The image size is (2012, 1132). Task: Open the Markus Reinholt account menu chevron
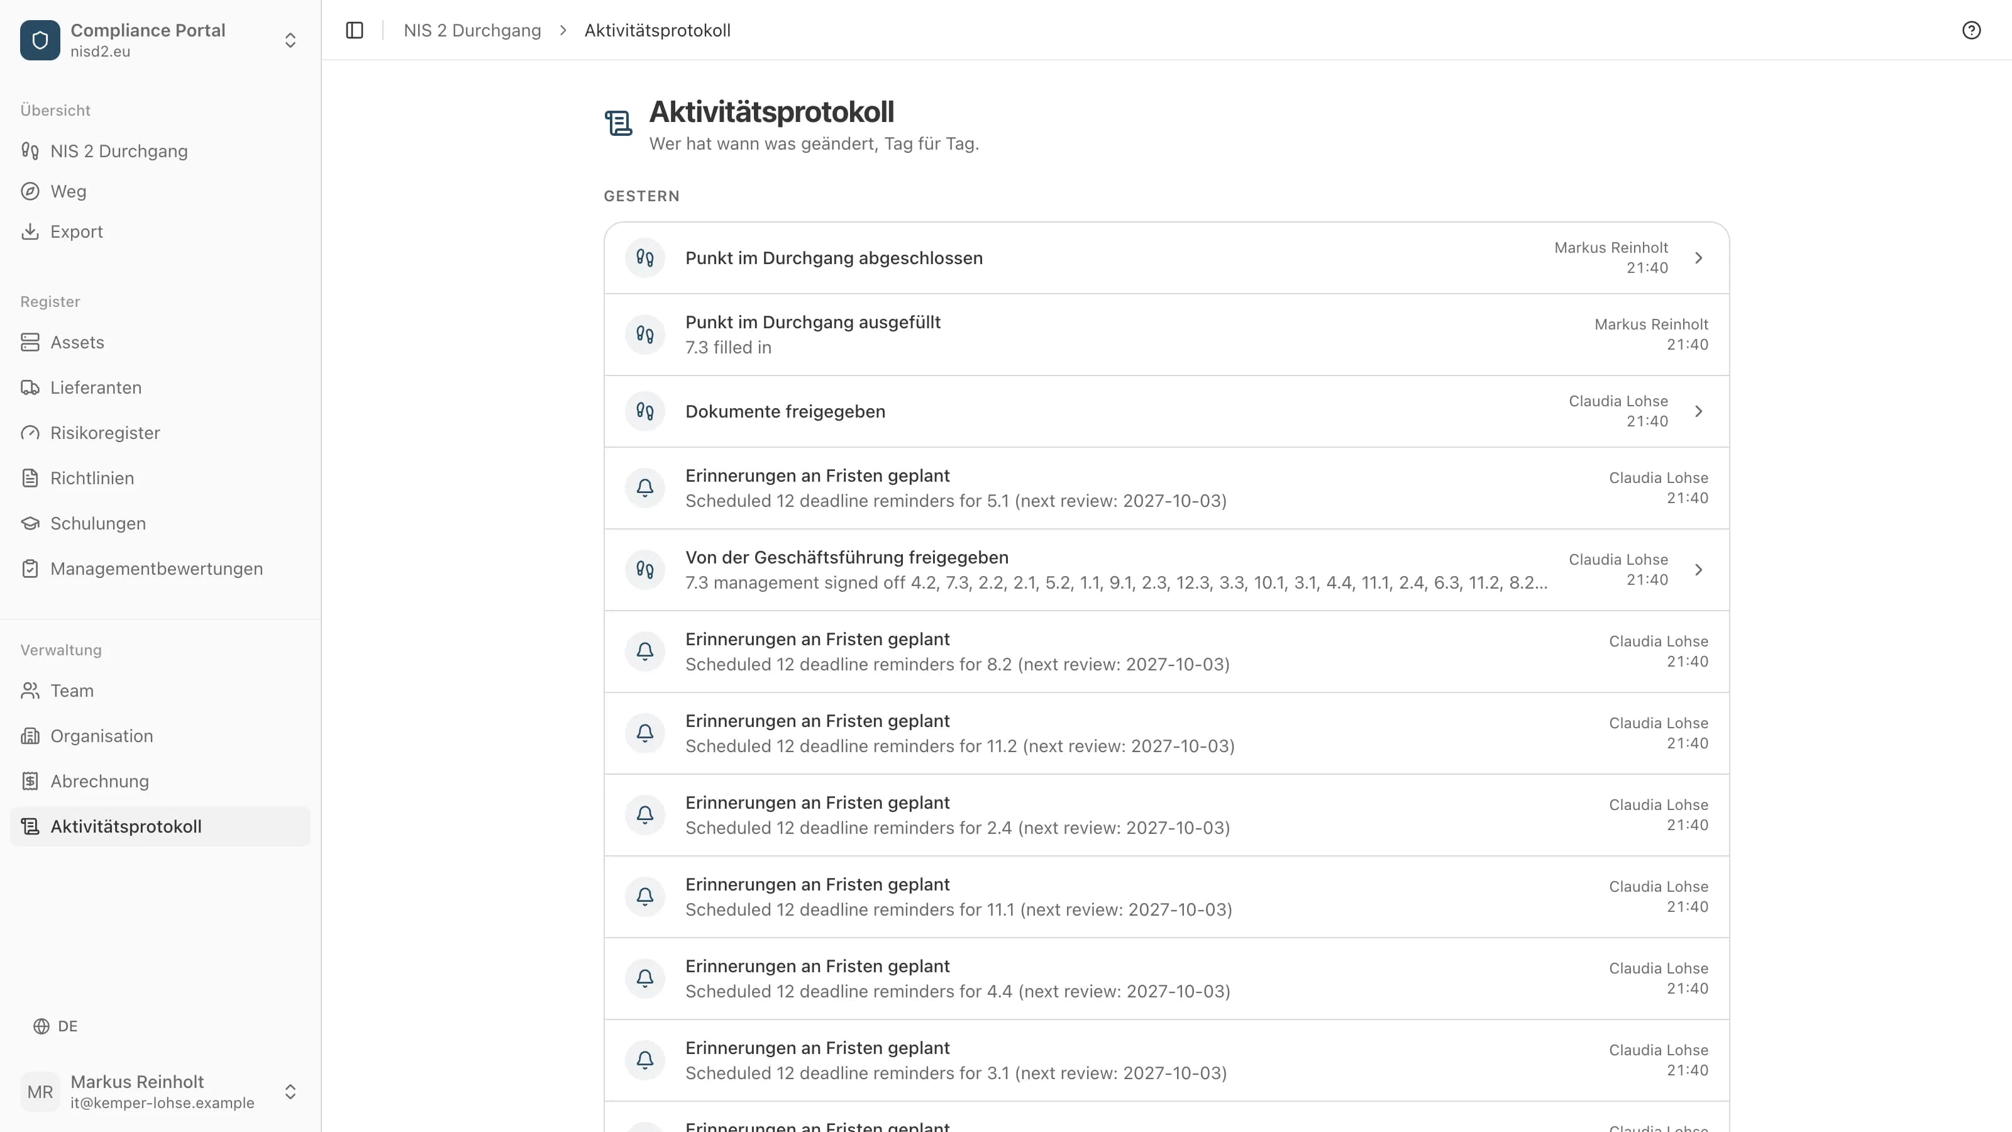point(290,1091)
